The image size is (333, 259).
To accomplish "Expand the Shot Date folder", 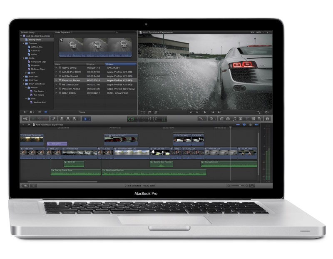I will click(x=24, y=77).
